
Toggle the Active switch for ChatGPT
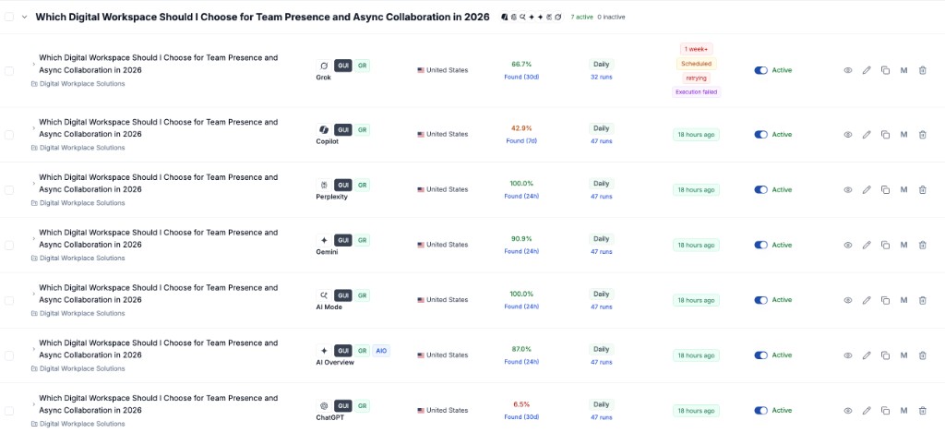pos(760,411)
